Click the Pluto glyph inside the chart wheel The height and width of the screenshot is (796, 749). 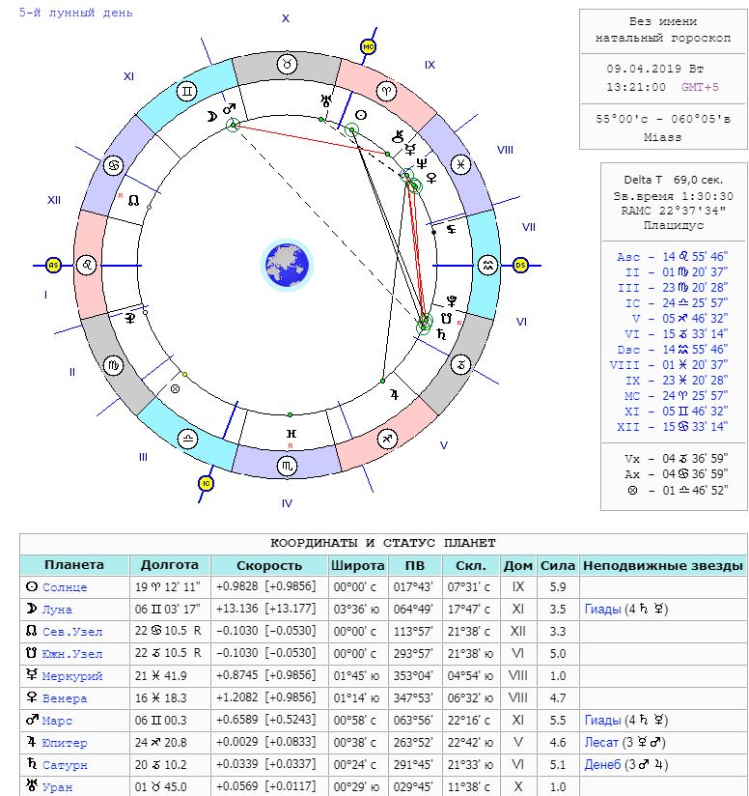click(452, 301)
